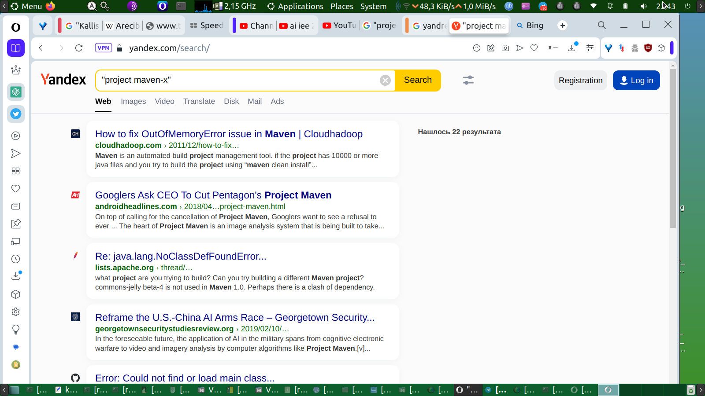Viewport: 705px width, 396px height.
Task: Open Settings gear in the sidebar
Action: (16, 312)
